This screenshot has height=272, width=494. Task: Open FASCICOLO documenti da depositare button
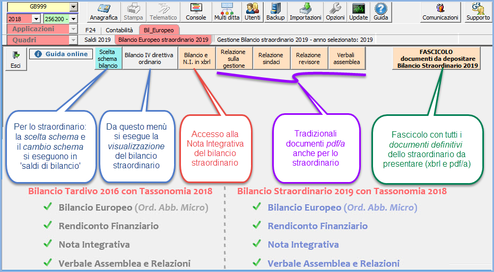click(436, 58)
